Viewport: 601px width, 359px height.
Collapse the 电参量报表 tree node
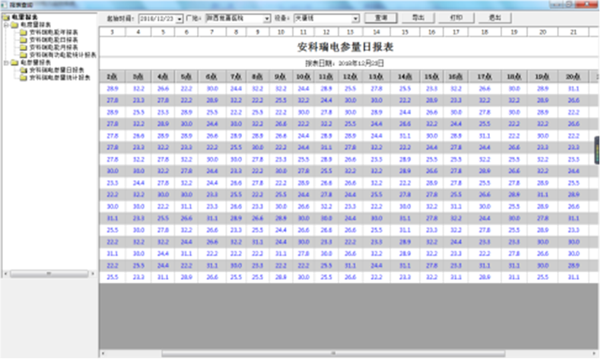(x=5, y=62)
